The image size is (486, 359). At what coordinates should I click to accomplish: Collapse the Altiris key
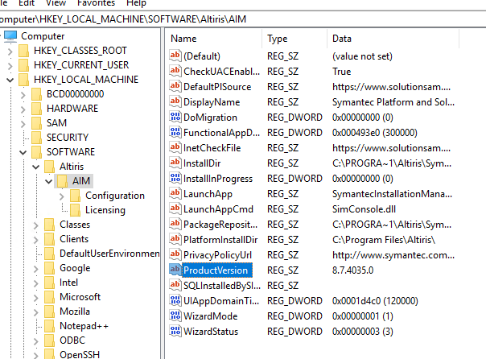36,167
